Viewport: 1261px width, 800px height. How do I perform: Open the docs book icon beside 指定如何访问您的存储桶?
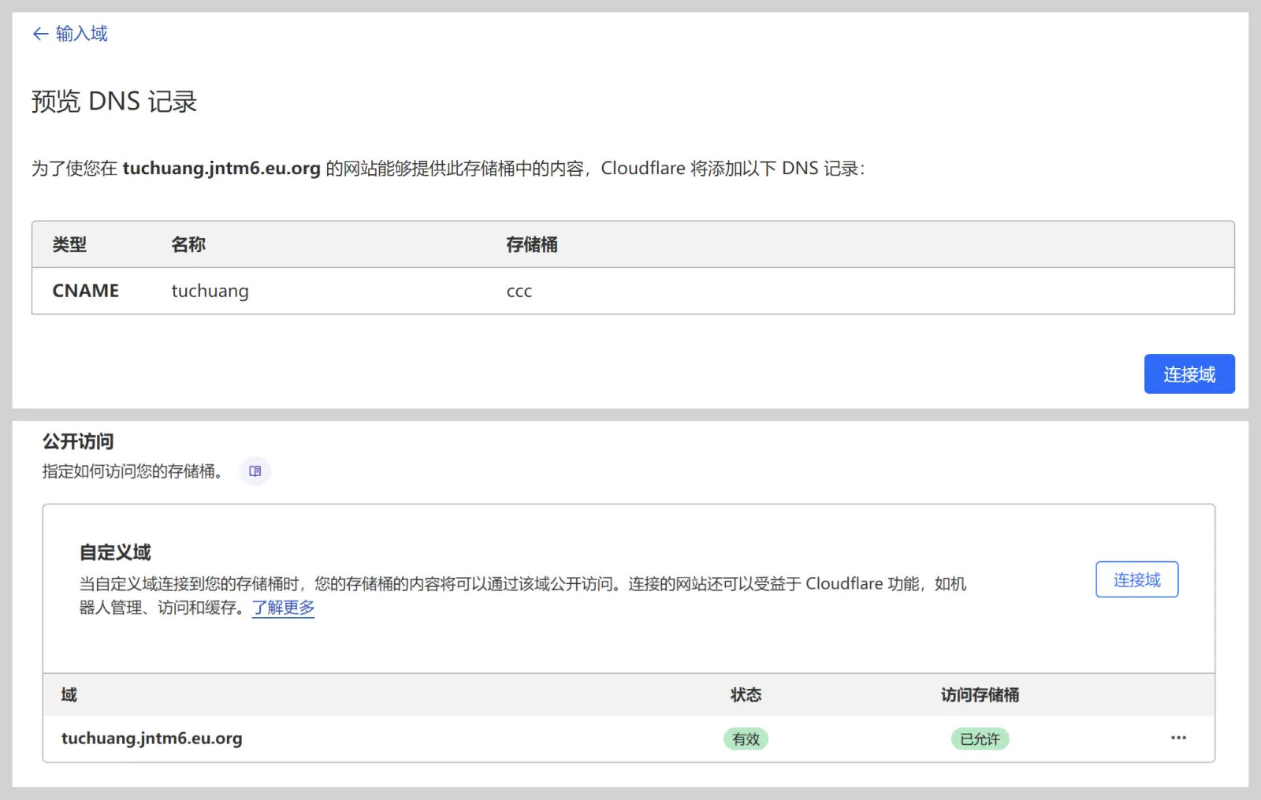pos(255,471)
